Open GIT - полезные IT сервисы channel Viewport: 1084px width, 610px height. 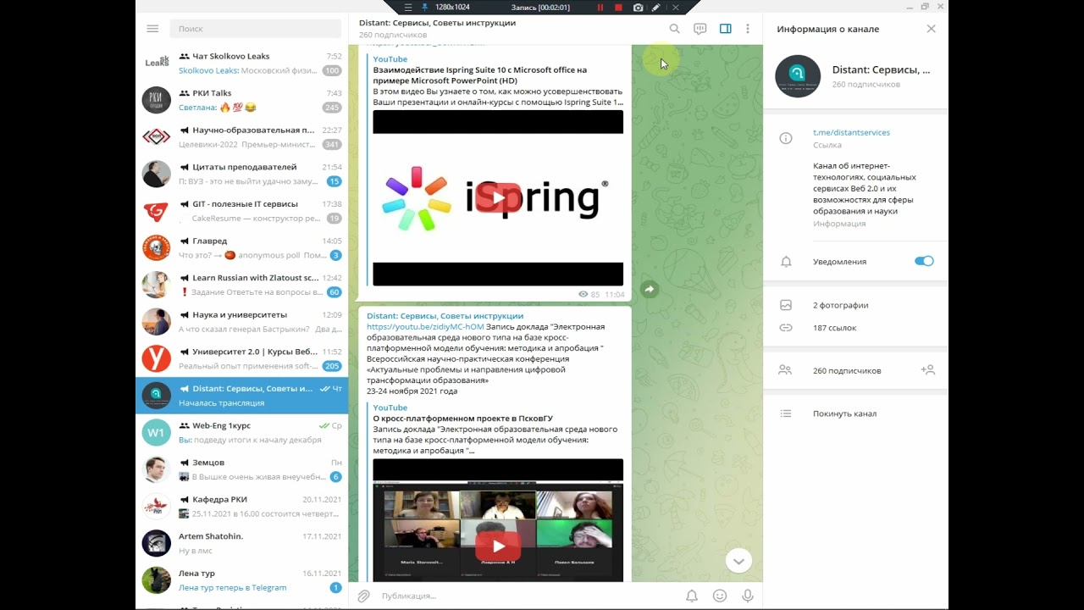241,211
